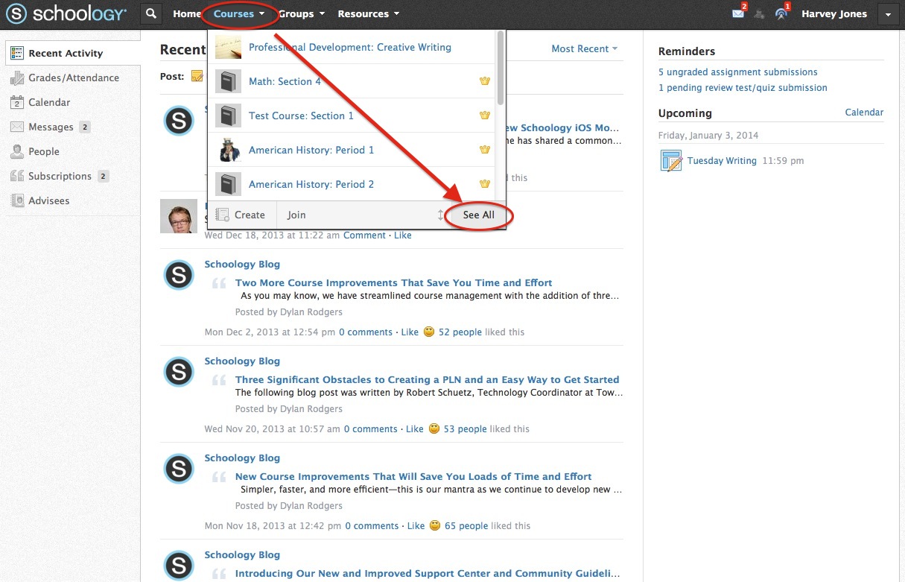Screen dimensions: 905x582
Task: Go to Messages in the left sidebar
Action: pos(51,127)
